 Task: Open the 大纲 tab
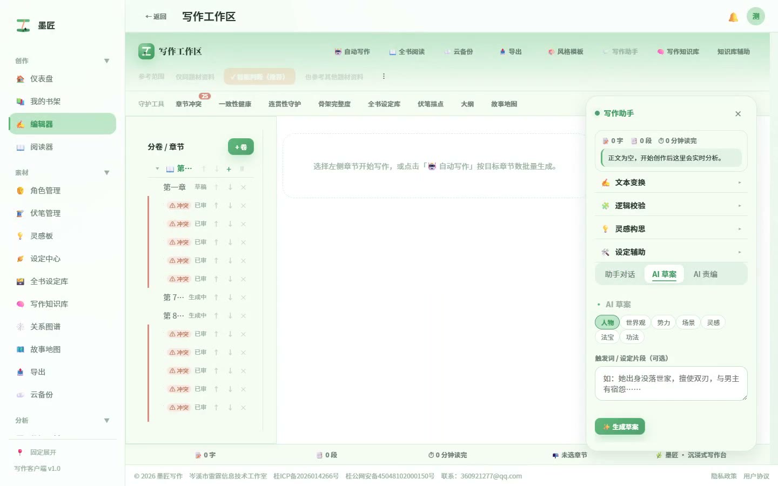[467, 104]
